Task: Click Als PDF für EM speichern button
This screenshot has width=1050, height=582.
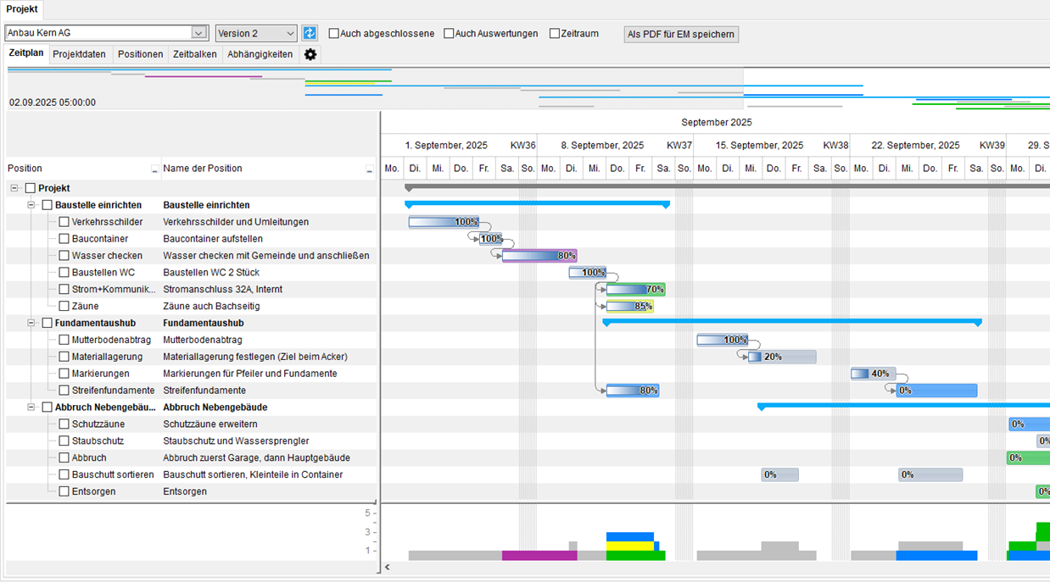Action: click(x=681, y=34)
